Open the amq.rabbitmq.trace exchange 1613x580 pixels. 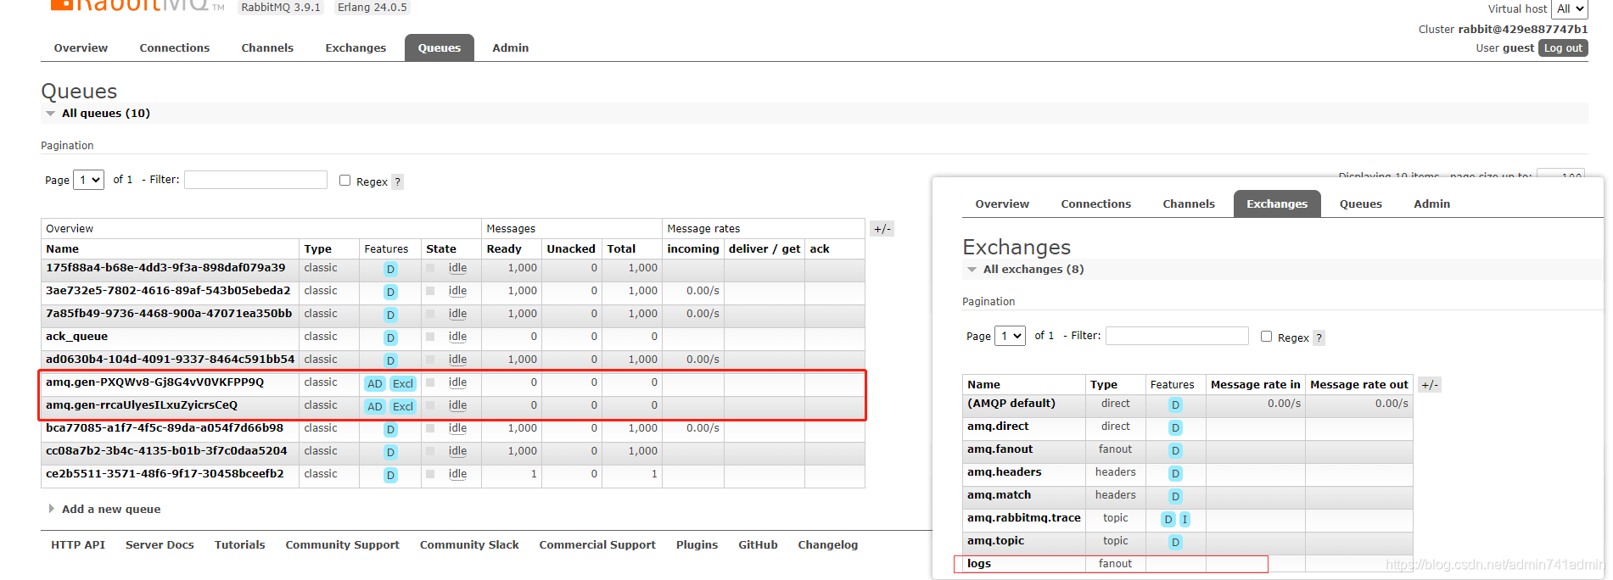1024,518
